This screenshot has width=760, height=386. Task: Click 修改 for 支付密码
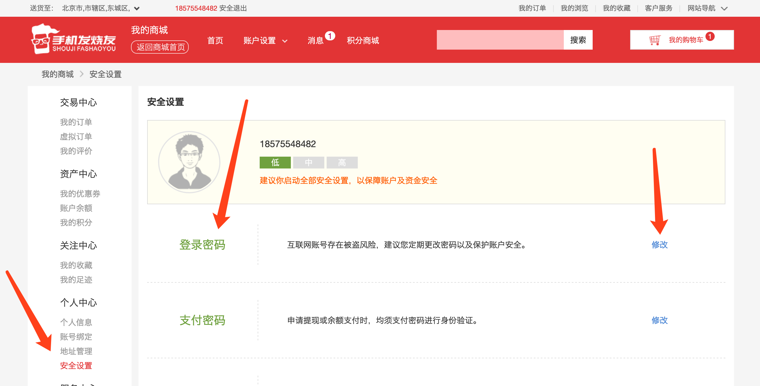coord(659,320)
